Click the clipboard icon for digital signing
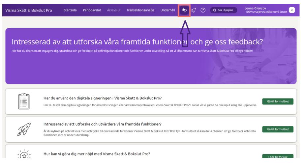Screen dimensions: 302x165 (24, 101)
